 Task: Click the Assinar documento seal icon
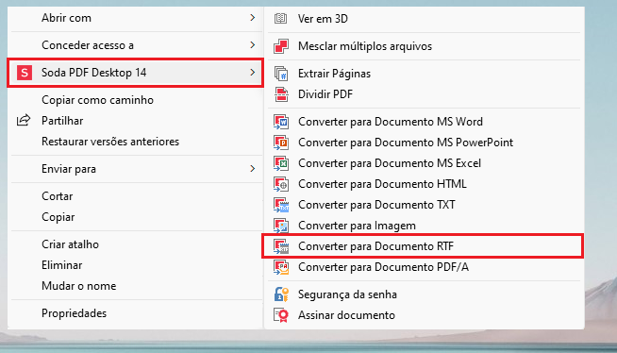pos(281,315)
